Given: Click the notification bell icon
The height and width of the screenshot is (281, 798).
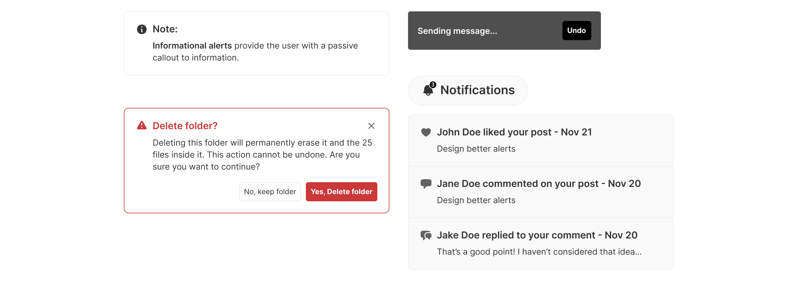Looking at the screenshot, I should point(428,90).
